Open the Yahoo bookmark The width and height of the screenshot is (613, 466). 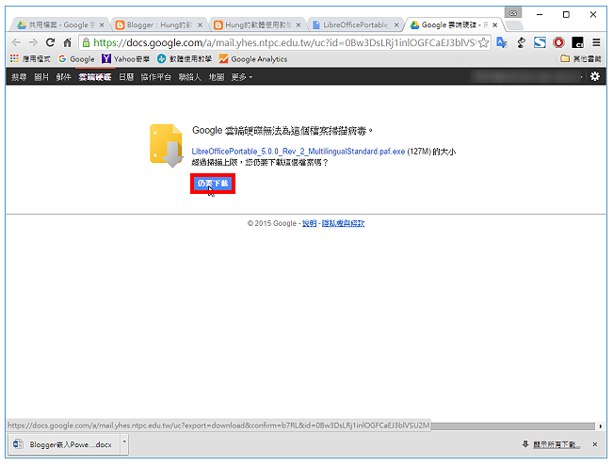coord(125,58)
